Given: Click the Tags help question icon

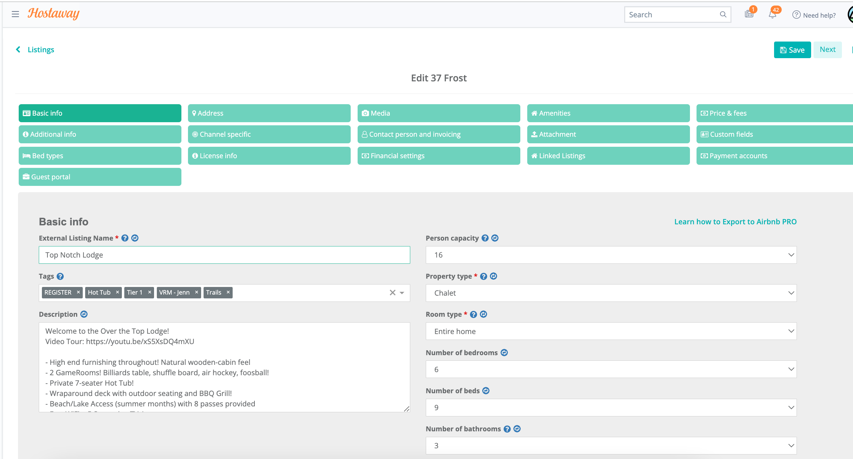Looking at the screenshot, I should pos(60,276).
